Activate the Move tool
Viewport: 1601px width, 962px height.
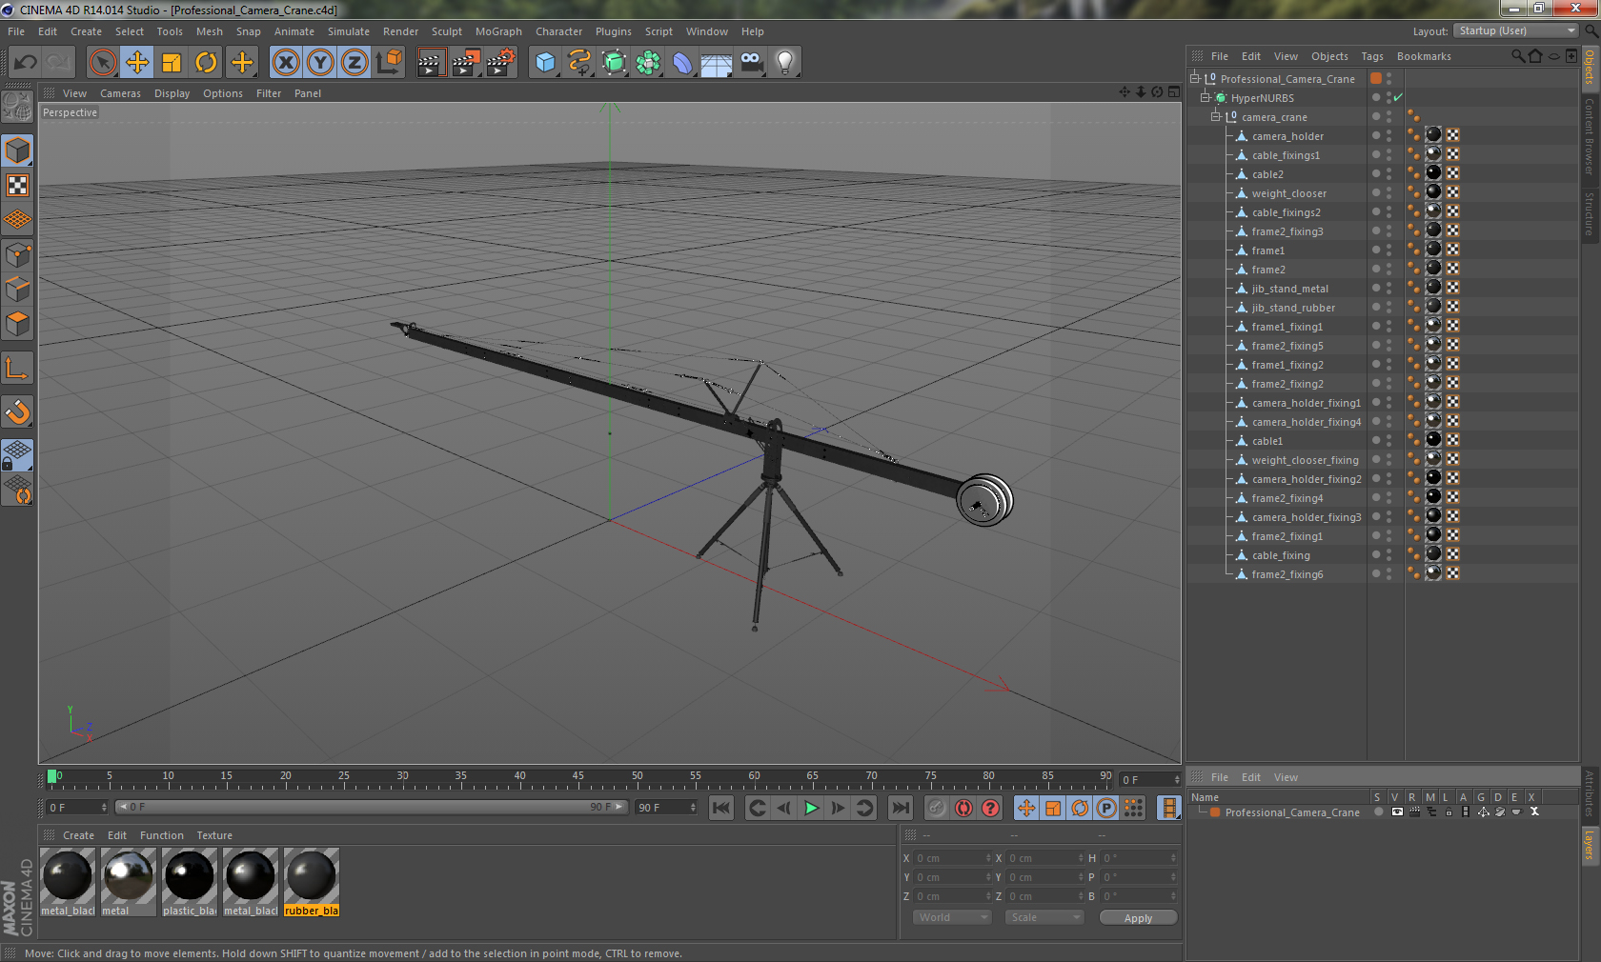point(137,63)
